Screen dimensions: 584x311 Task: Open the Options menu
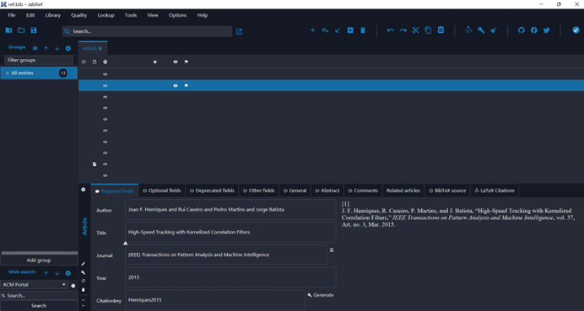click(177, 15)
